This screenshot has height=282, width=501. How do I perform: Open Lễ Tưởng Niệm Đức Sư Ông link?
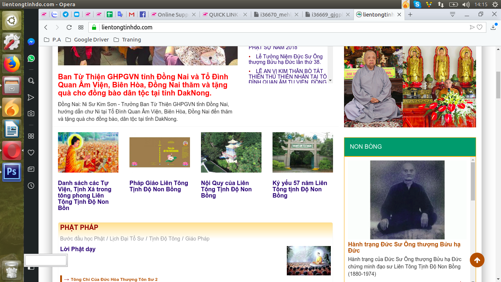click(285, 59)
